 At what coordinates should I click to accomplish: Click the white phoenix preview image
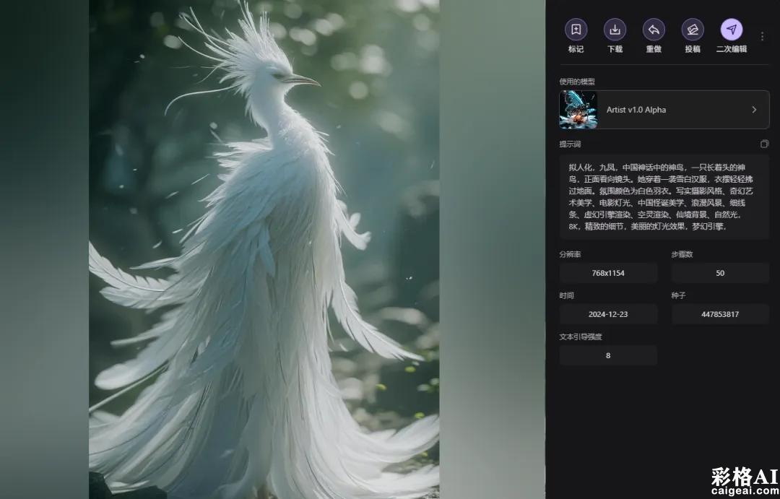264,249
